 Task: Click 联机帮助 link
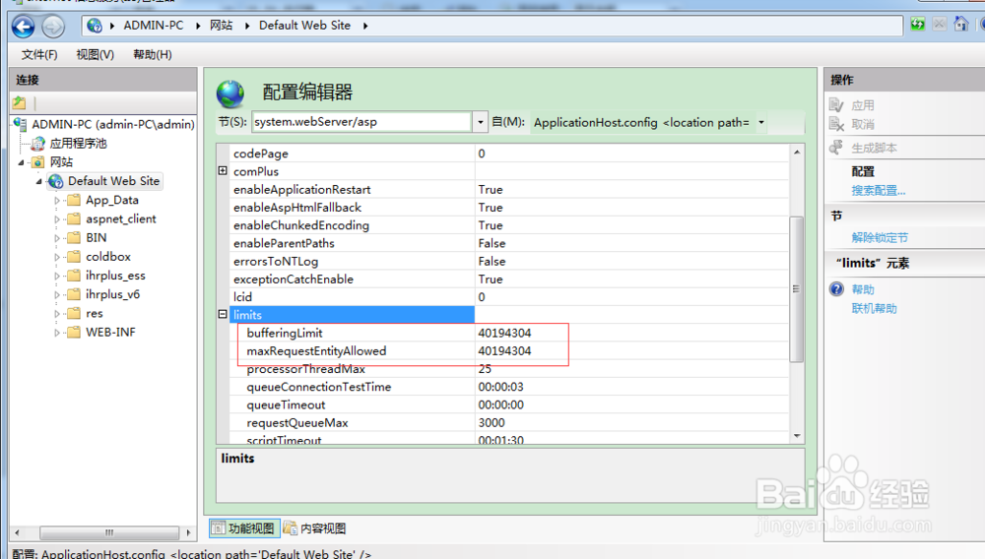[874, 308]
